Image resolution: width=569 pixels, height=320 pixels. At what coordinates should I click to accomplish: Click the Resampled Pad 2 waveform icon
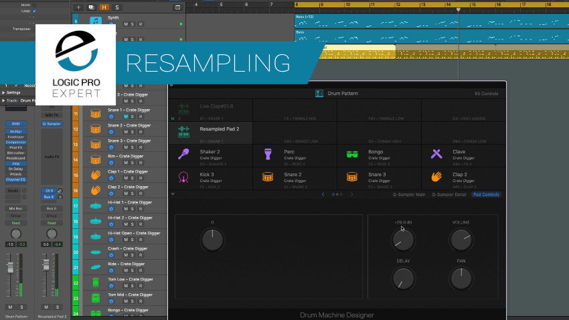[183, 131]
